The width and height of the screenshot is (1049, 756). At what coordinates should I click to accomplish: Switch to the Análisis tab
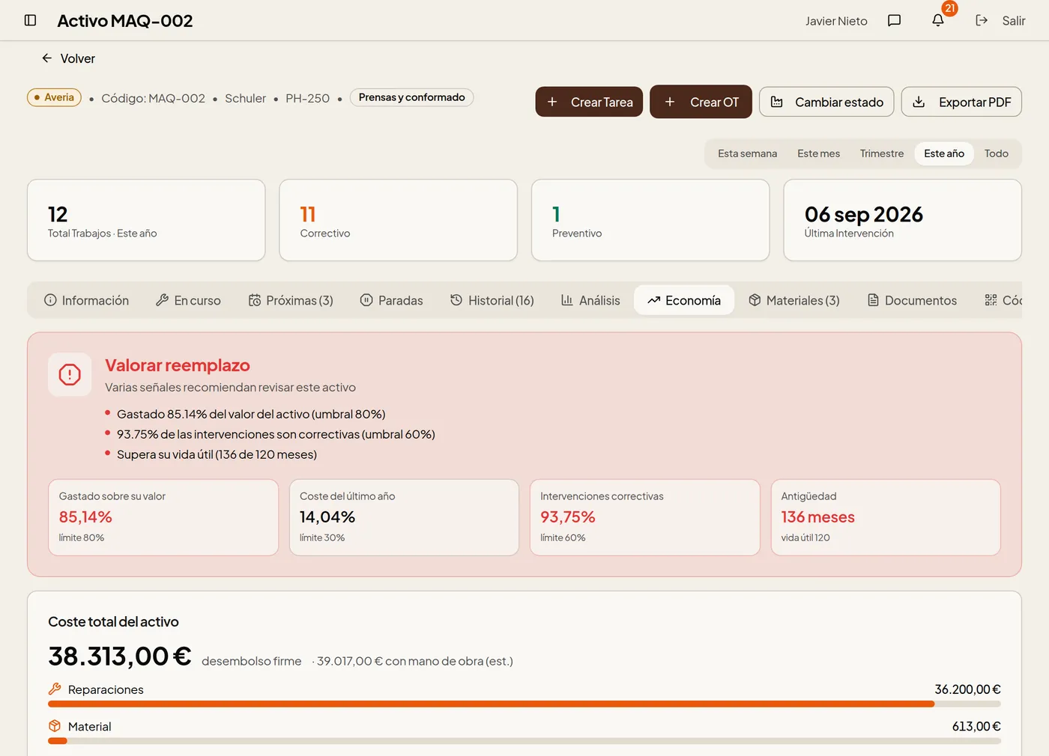(590, 300)
